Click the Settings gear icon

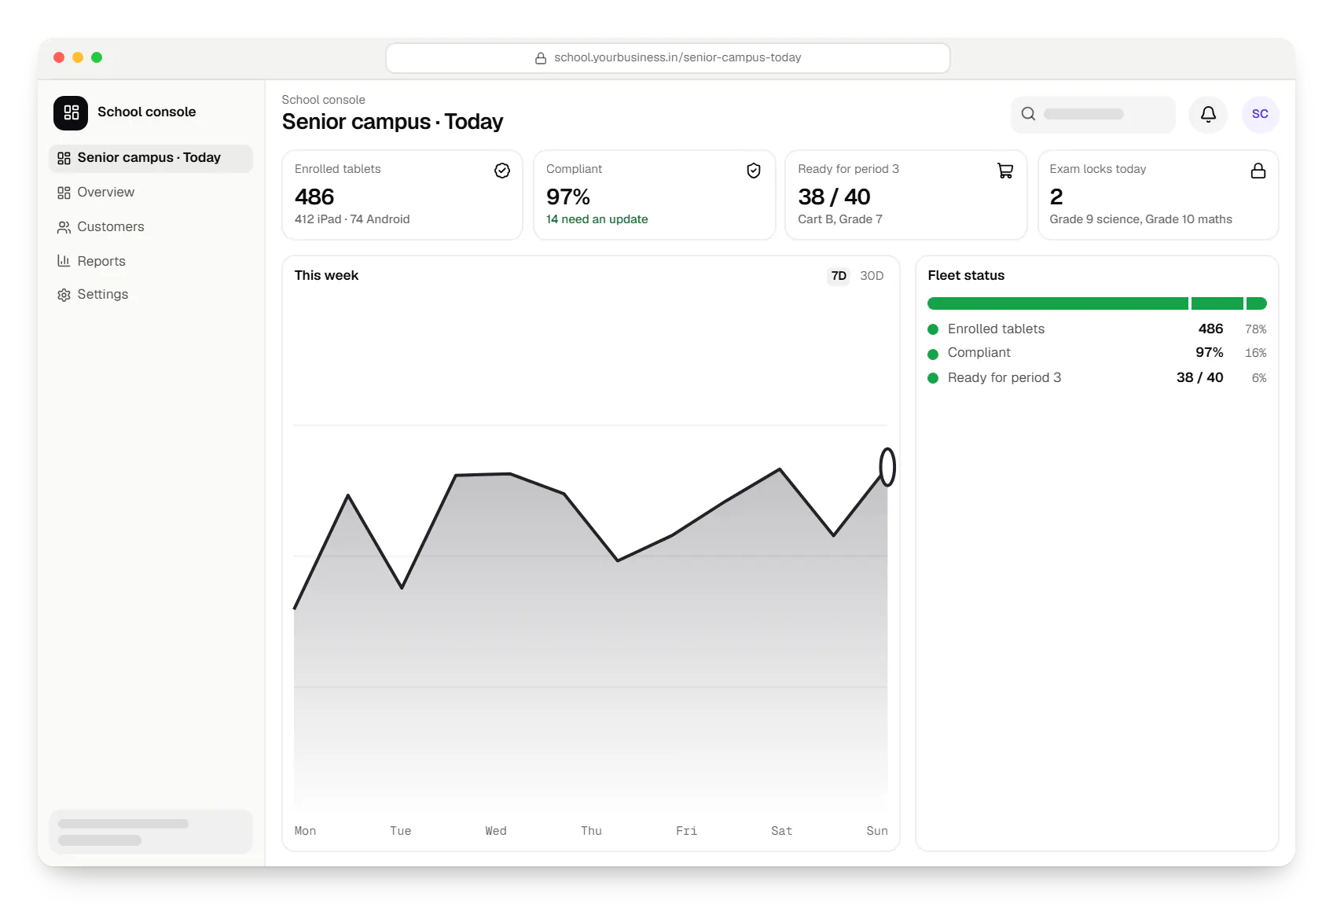click(x=64, y=295)
